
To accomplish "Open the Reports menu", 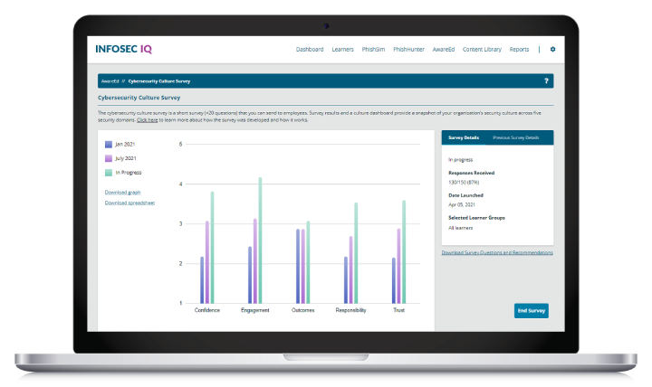I will (x=519, y=50).
